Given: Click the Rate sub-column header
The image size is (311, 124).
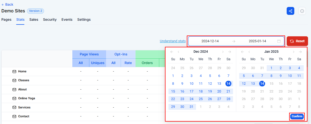Looking at the screenshot, I should [x=128, y=63].
